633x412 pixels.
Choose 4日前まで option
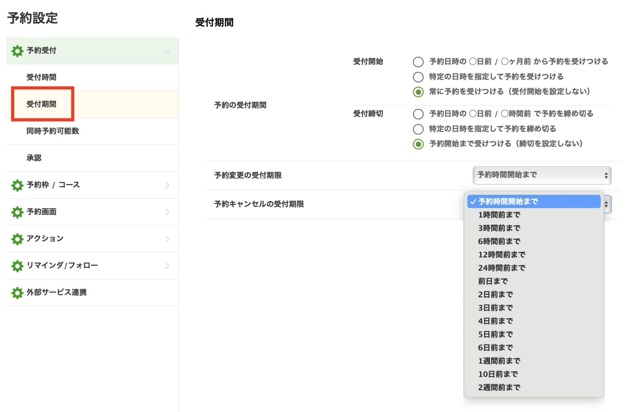click(x=534, y=321)
